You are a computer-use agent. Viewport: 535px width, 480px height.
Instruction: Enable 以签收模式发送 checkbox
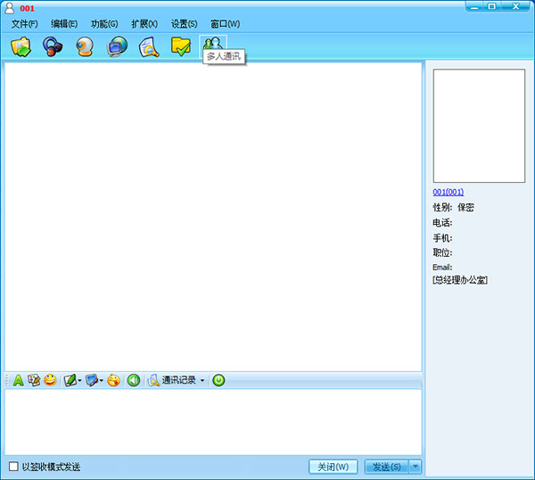[x=13, y=467]
